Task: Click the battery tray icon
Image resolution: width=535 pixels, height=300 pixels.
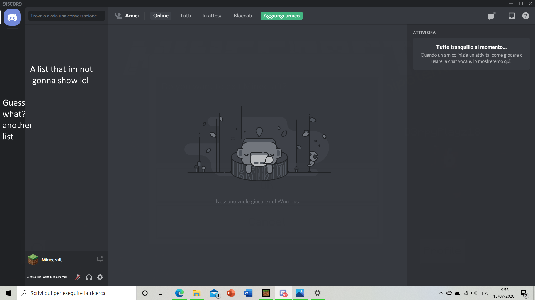Action: pos(458,293)
